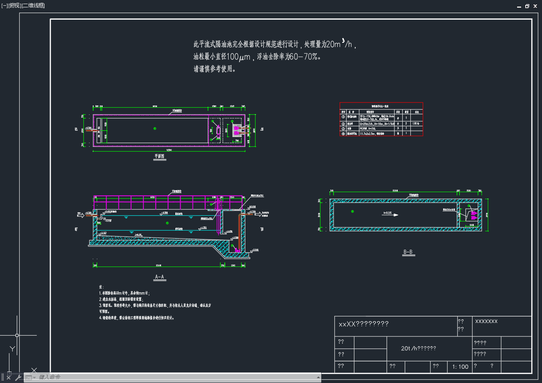Select the XXXXXXX title block text
Viewport: 542px width, 383px height.
pos(486,321)
